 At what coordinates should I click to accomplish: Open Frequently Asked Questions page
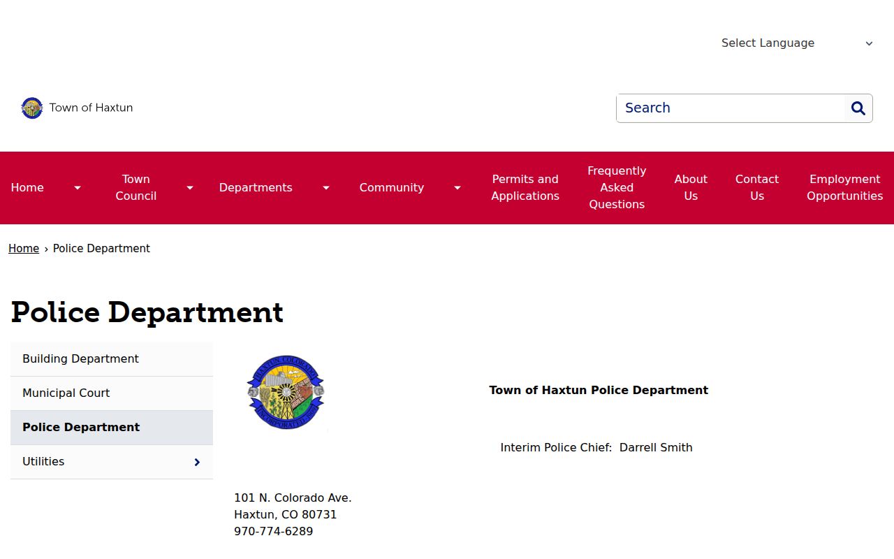(x=617, y=188)
